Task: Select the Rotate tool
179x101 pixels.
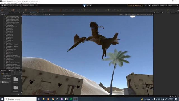Action: pyautogui.click(x=8, y=6)
